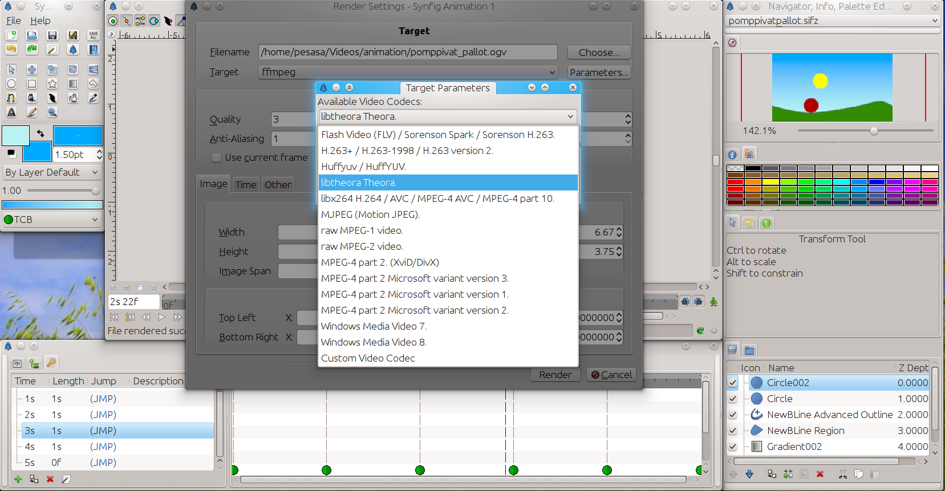
Task: Play the animation in canvas window
Action: pyautogui.click(x=162, y=317)
